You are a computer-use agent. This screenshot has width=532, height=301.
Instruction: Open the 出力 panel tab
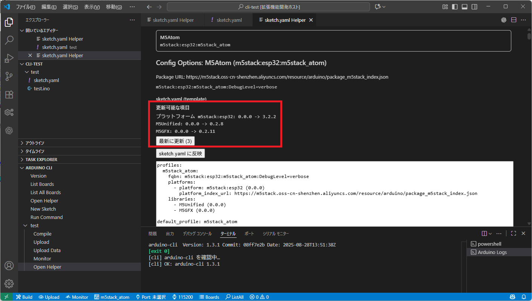pos(170,234)
